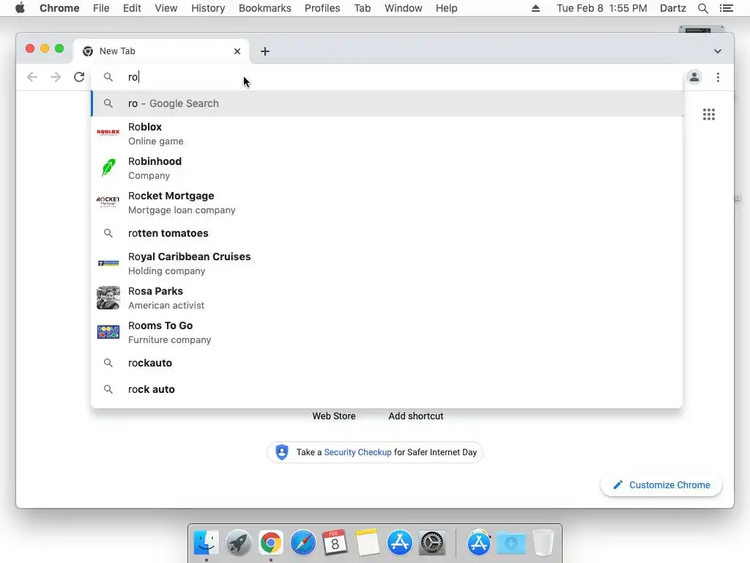Click the magnifier beside rockauto

click(x=108, y=363)
